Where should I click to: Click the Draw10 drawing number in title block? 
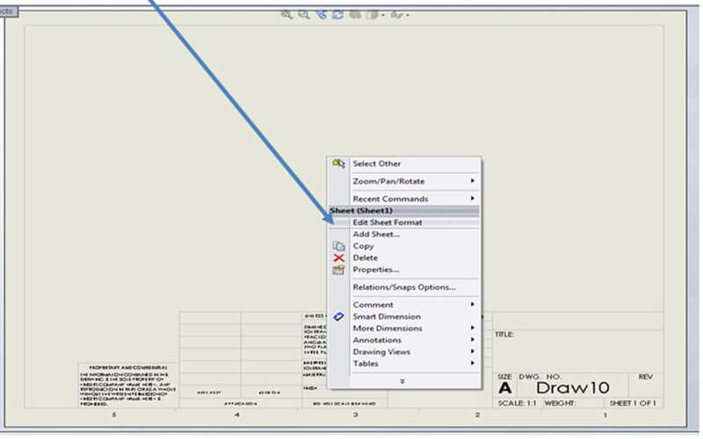[572, 388]
